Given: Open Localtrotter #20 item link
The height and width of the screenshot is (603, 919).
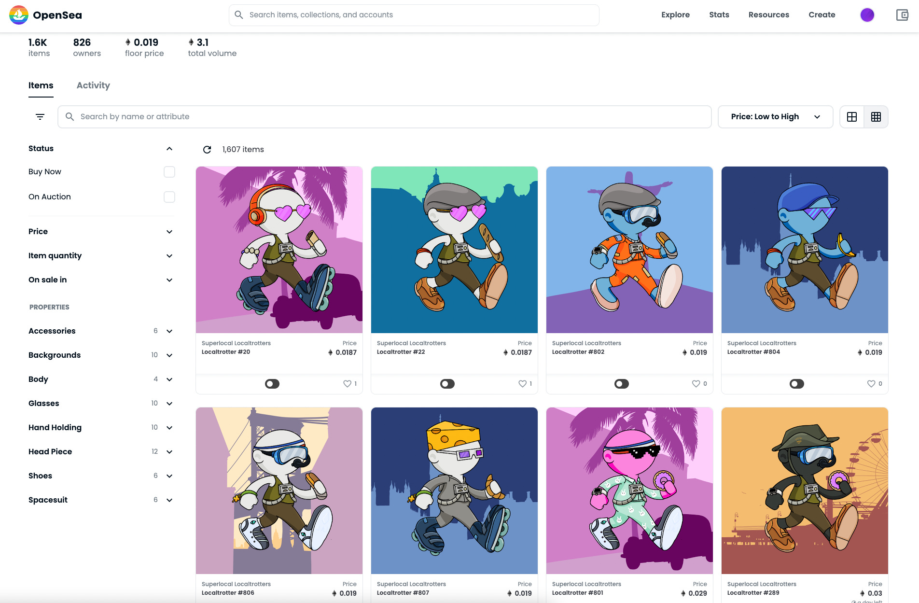Looking at the screenshot, I should [x=226, y=352].
